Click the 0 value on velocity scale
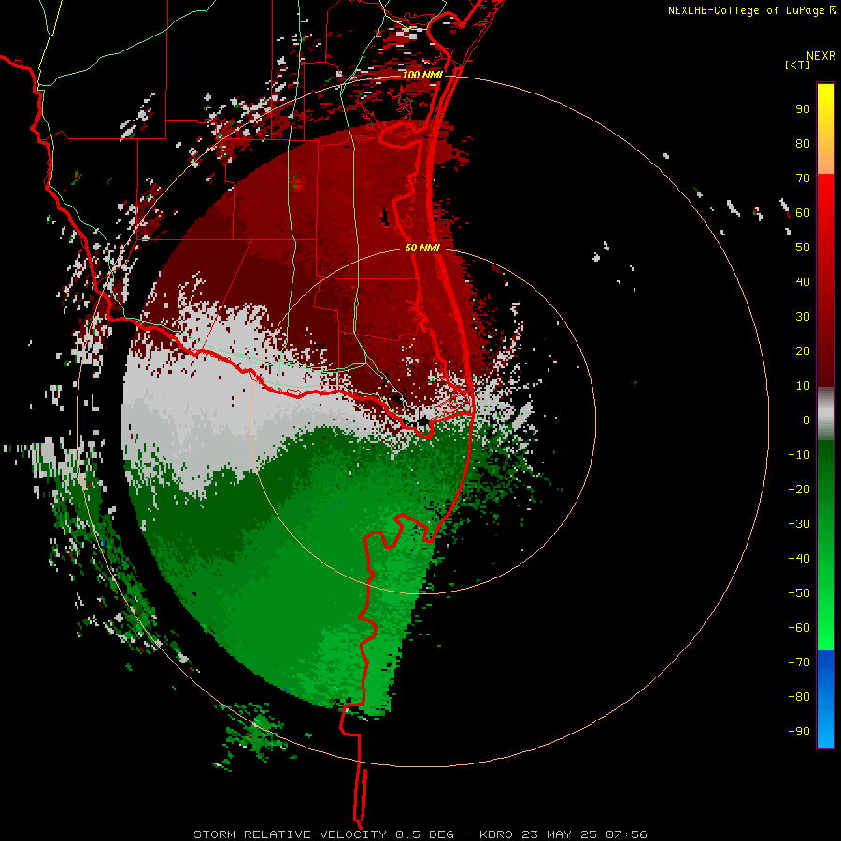The height and width of the screenshot is (841, 841). coord(806,420)
